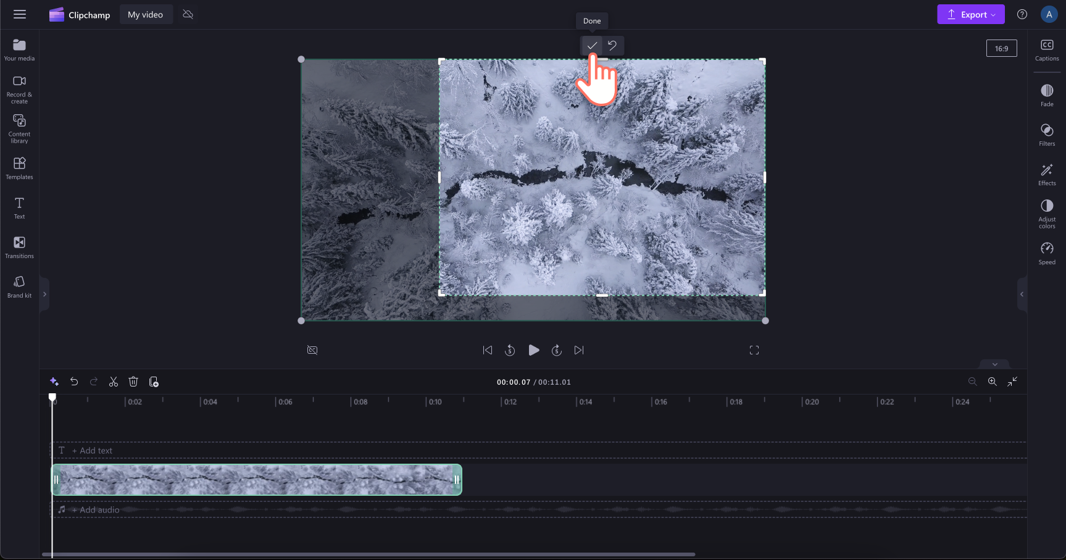Screen dimensions: 1066x560
Task: Open the Captions panel
Action: [x=1047, y=50]
